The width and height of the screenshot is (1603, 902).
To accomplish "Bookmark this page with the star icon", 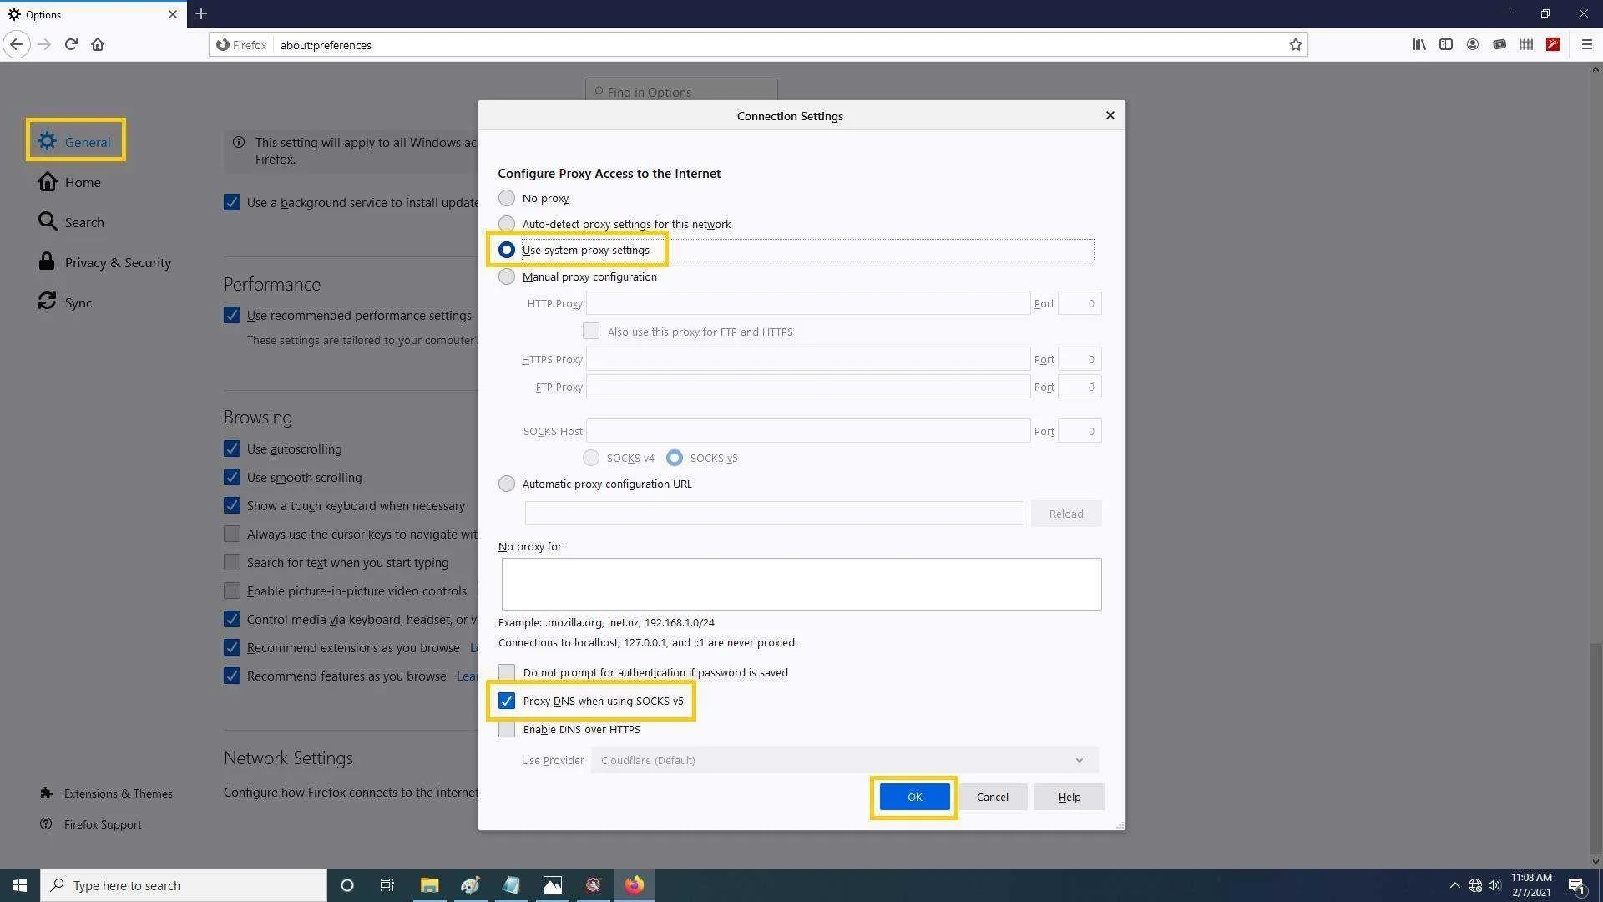I will point(1295,44).
